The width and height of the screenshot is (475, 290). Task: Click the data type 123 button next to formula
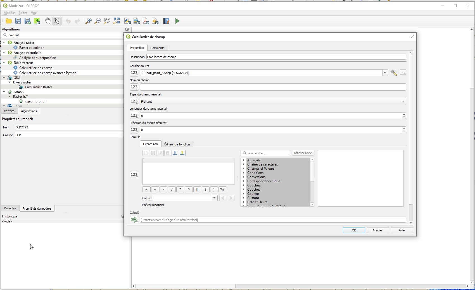(134, 174)
